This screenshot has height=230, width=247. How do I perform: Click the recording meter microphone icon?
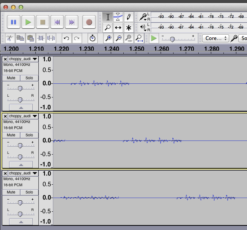click(143, 17)
